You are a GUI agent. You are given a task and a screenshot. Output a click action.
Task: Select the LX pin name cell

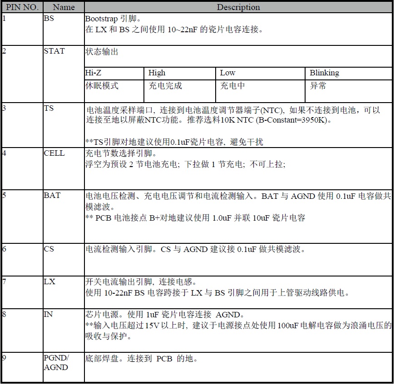[x=49, y=281]
